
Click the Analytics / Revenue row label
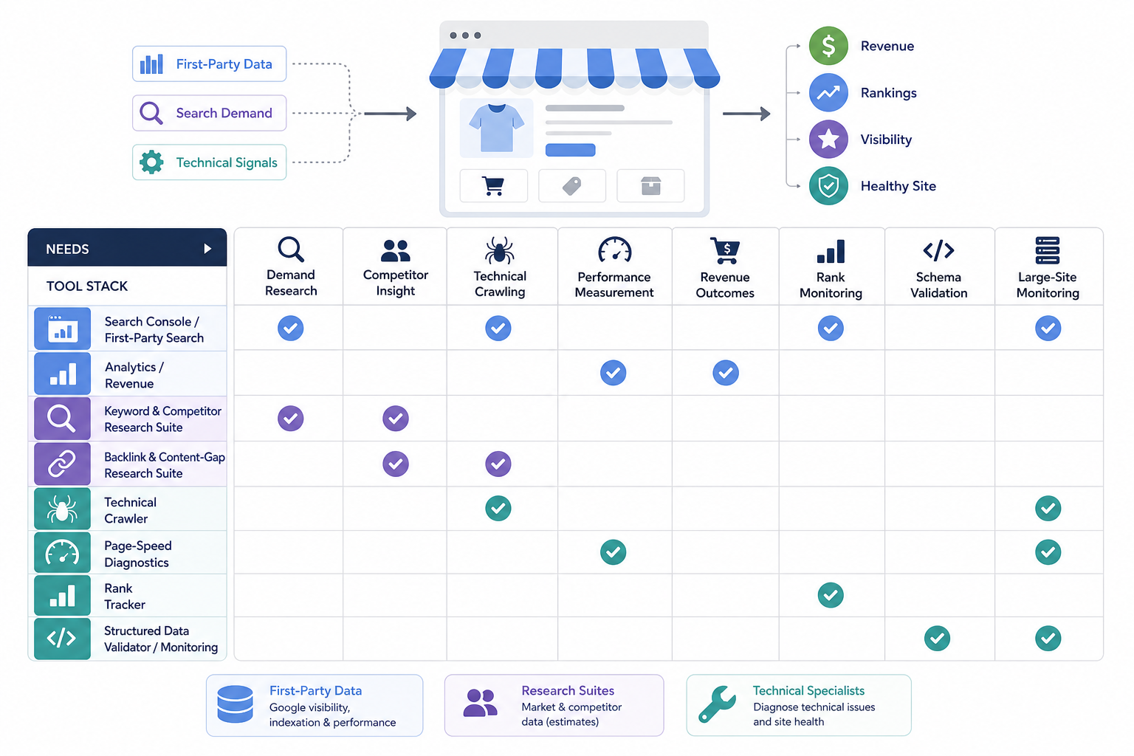click(134, 375)
